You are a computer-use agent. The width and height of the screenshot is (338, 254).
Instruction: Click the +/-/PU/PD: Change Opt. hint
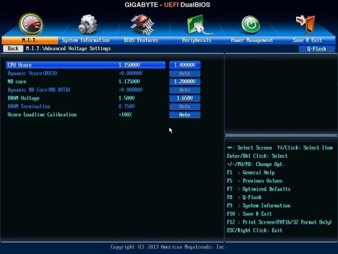coord(256,165)
